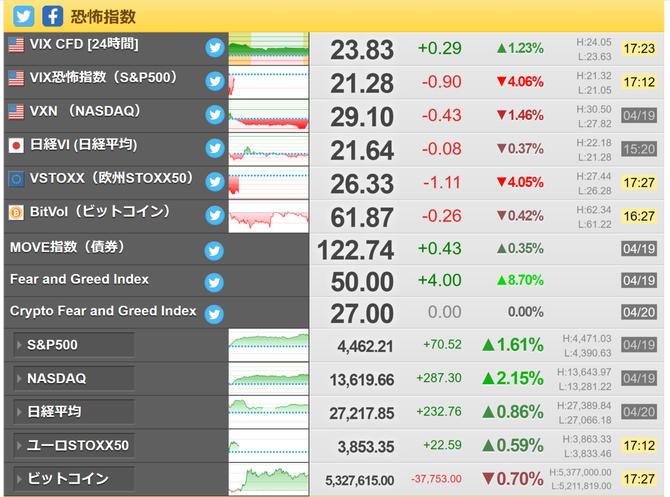Click the 日経平均 price 27,217.85
670x497 pixels.
tap(362, 413)
